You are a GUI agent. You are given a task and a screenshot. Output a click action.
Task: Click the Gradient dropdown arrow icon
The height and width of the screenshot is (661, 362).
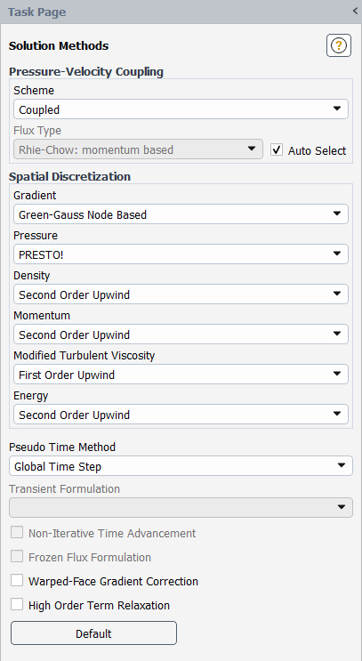[337, 214]
